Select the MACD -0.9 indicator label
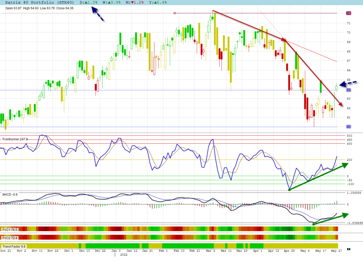The height and width of the screenshot is (261, 363). (10, 194)
